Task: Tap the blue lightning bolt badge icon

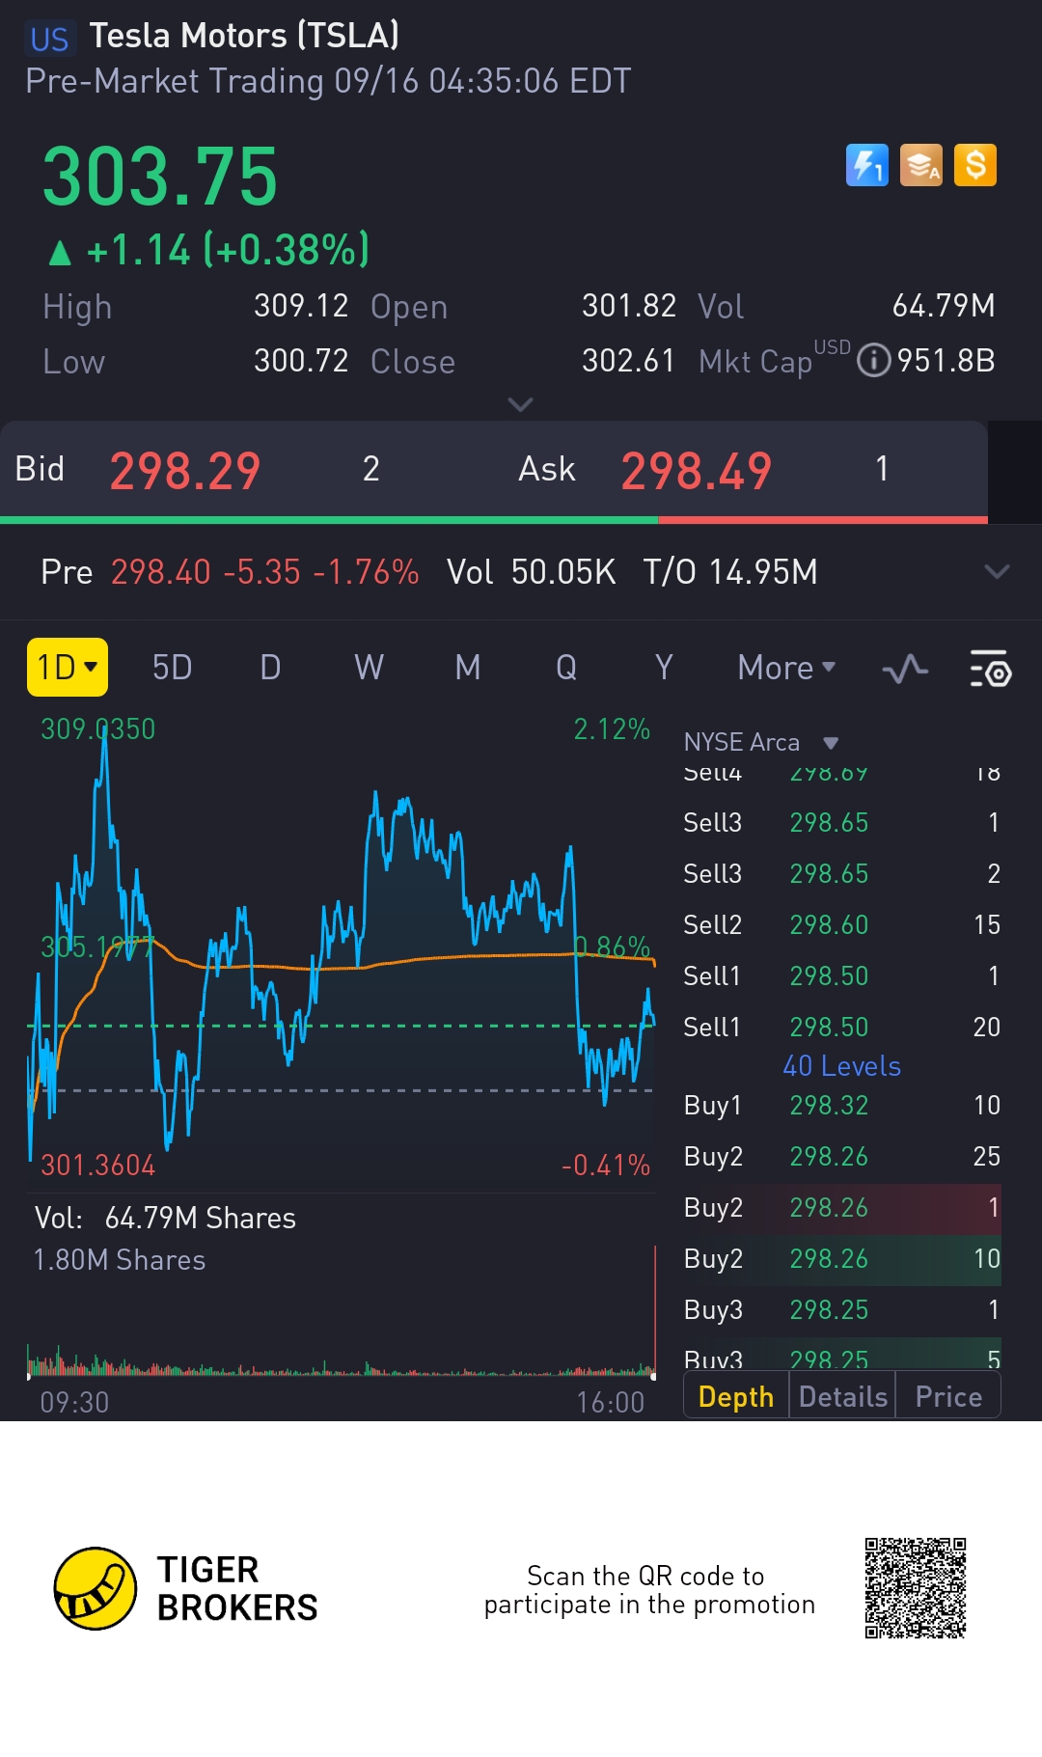Action: click(866, 165)
